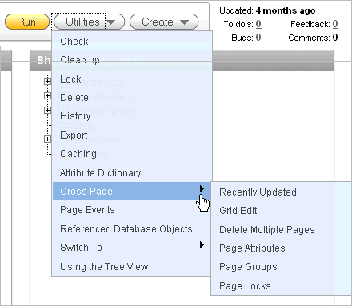Open the Create dropdown button
This screenshot has width=352, height=307.
pyautogui.click(x=164, y=22)
